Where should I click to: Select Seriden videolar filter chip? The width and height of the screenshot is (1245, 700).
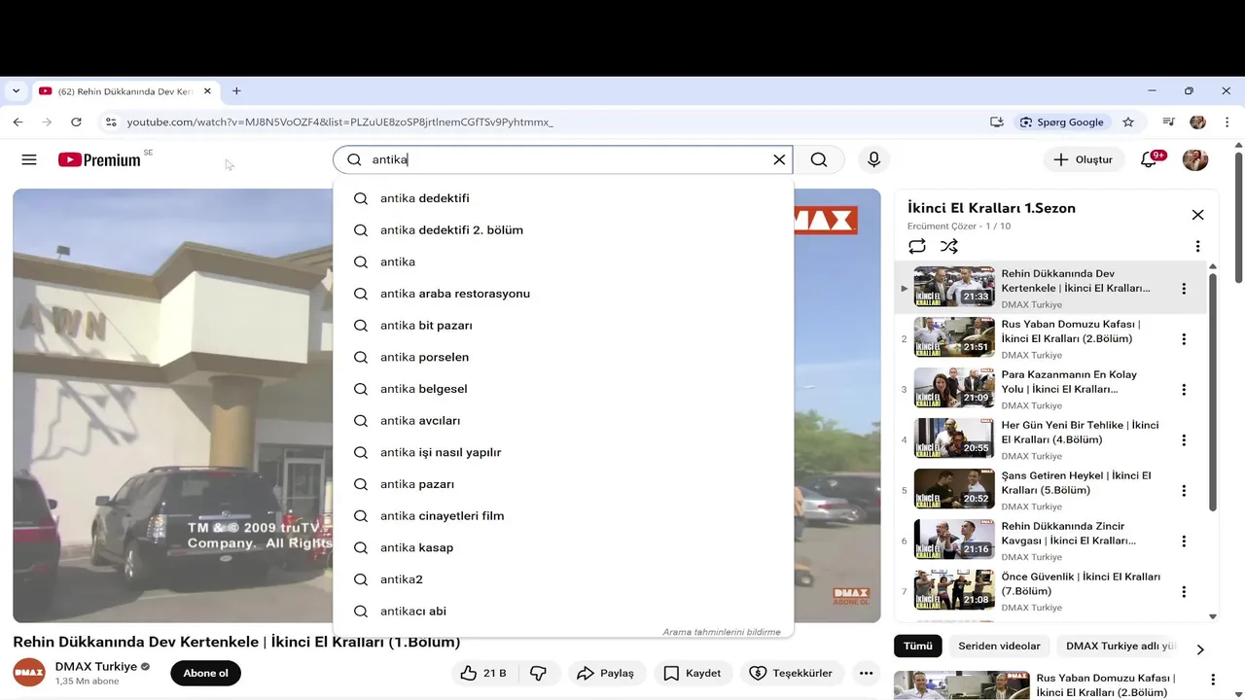pyautogui.click(x=999, y=646)
